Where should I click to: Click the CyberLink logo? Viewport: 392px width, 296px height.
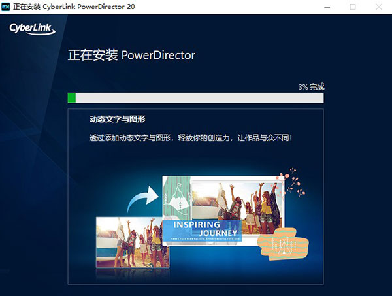(x=32, y=29)
